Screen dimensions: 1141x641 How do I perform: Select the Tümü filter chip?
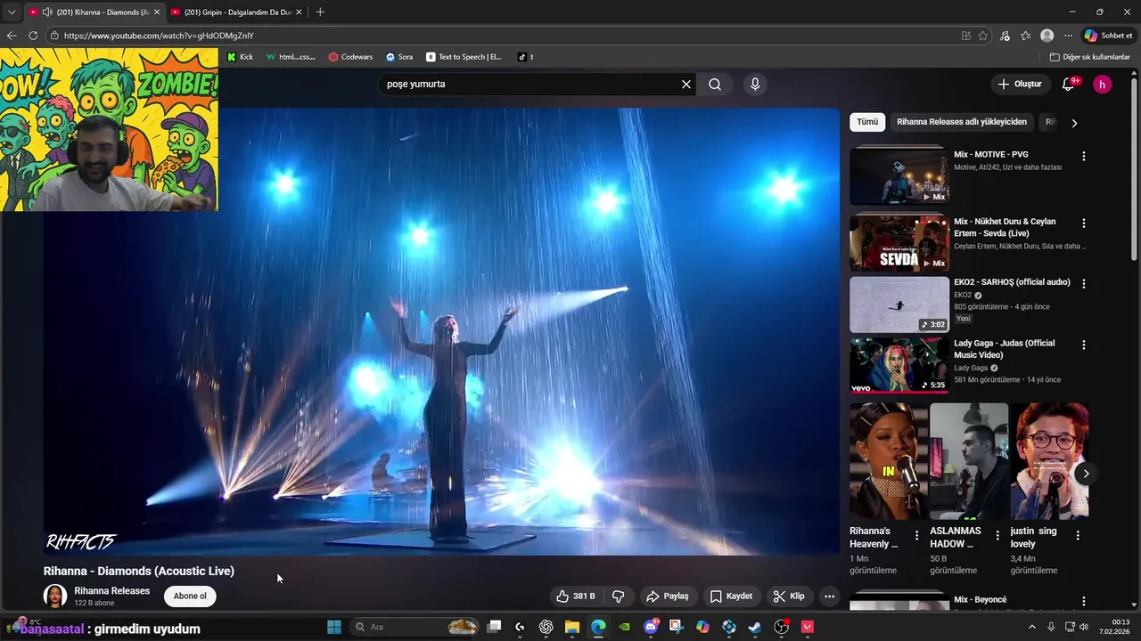tap(867, 122)
